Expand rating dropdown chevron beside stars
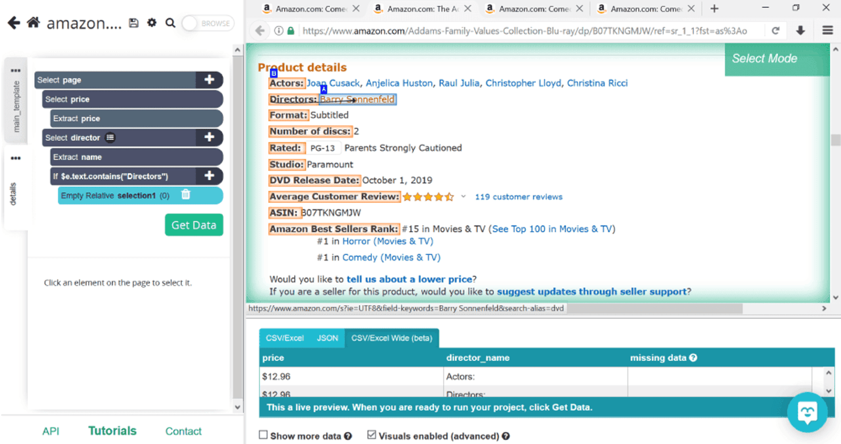This screenshot has height=444, width=841. pyautogui.click(x=463, y=197)
